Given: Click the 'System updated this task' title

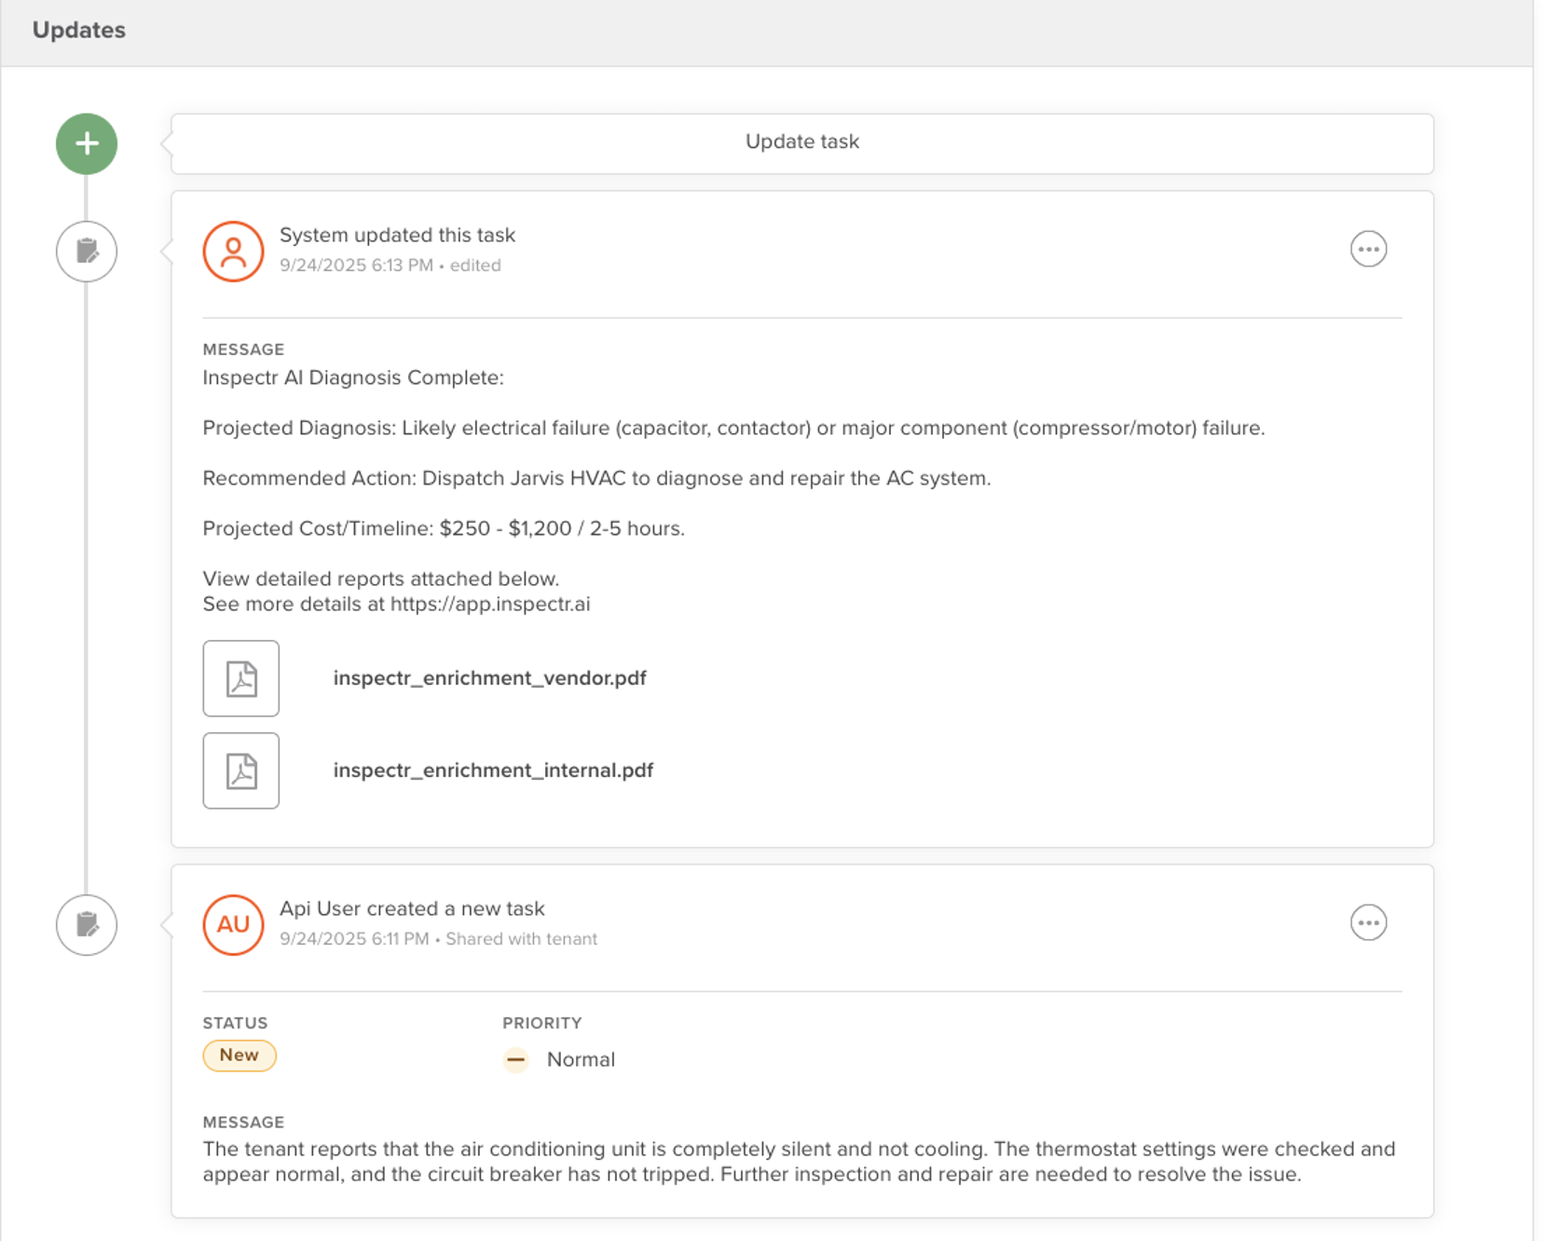Looking at the screenshot, I should pos(397,236).
